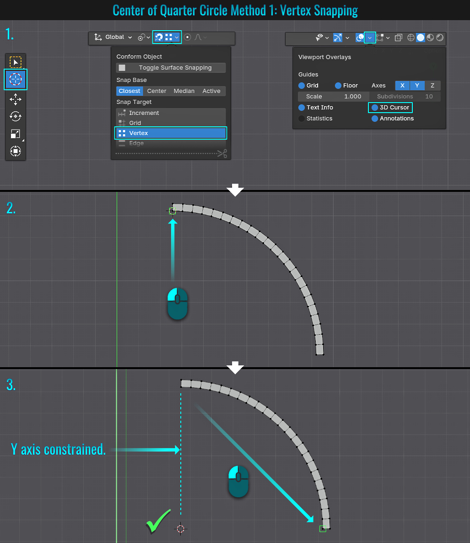
Task: Select the Transform tool
Action: pyautogui.click(x=16, y=151)
